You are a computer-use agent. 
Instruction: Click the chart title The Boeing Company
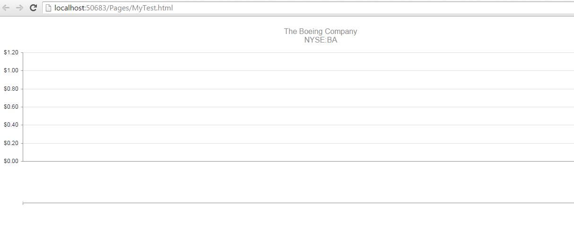[320, 31]
